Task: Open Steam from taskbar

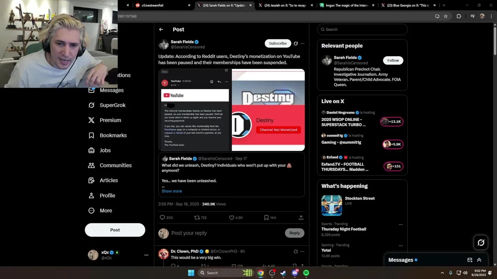Action: (283, 273)
